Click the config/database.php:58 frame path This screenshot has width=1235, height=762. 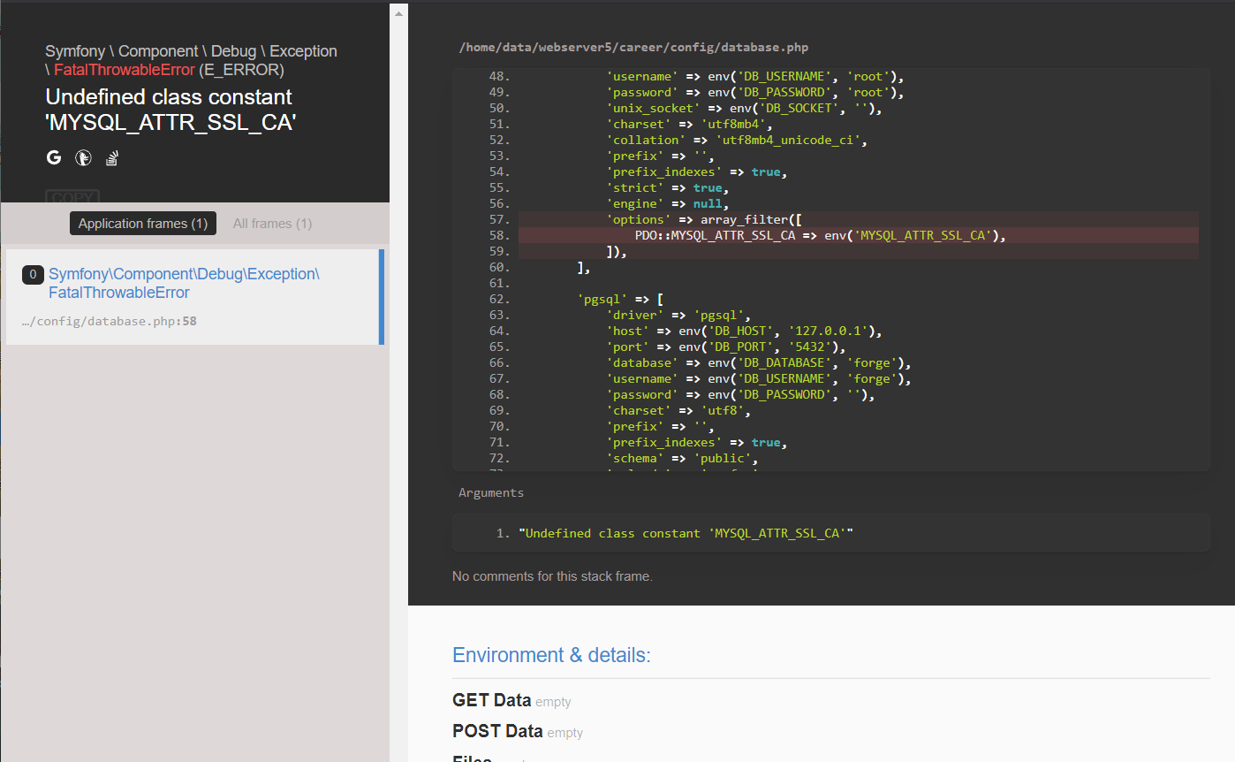(x=109, y=321)
